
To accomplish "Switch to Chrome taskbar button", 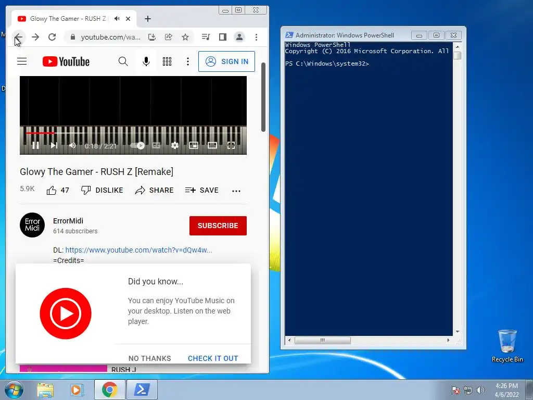I will click(x=110, y=390).
